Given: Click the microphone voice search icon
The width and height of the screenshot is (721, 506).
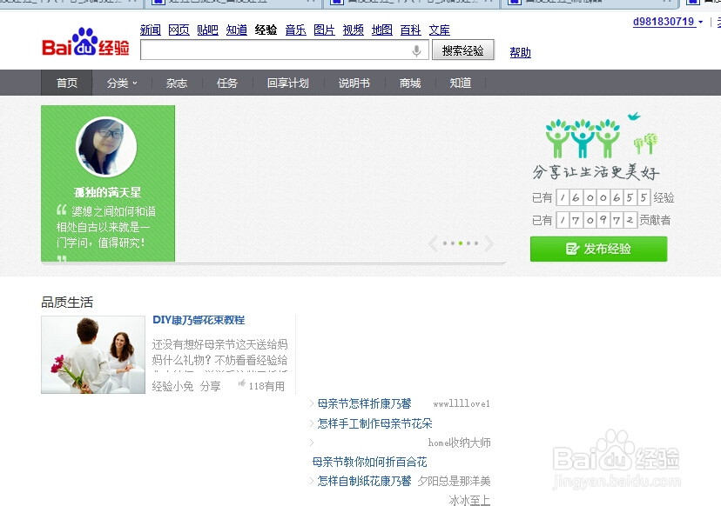Looking at the screenshot, I should [416, 50].
